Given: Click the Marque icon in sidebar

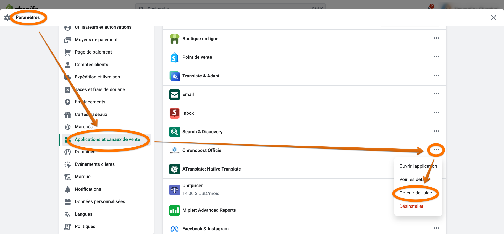Looking at the screenshot, I should 67,177.
